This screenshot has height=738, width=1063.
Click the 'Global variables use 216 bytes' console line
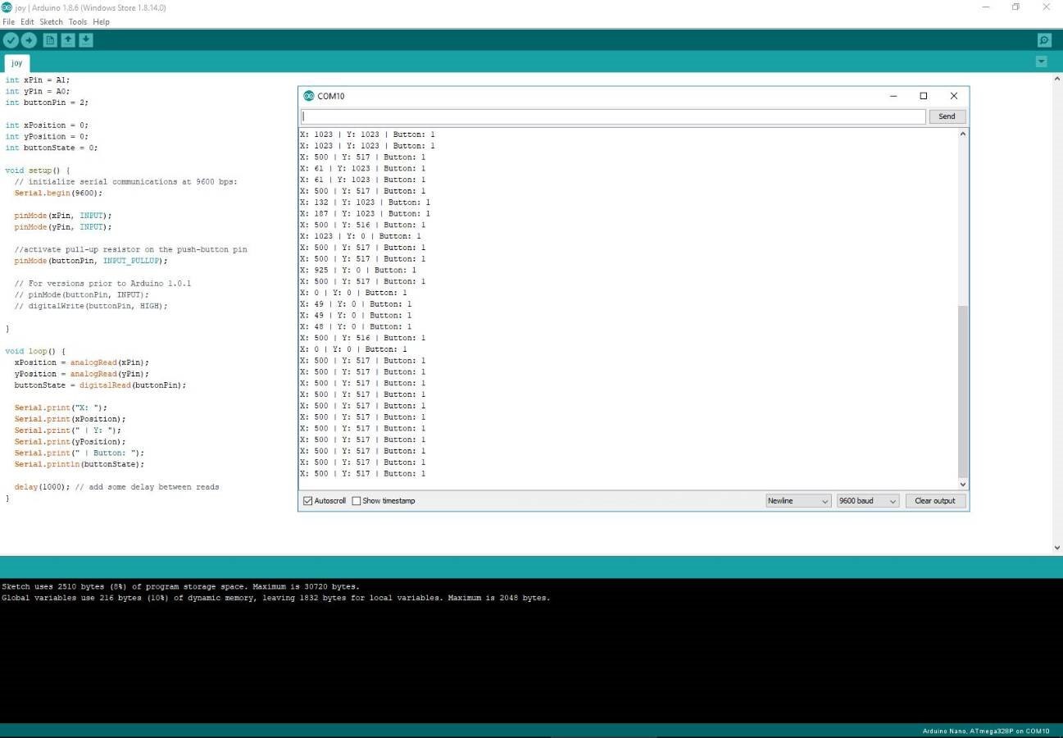(x=275, y=599)
